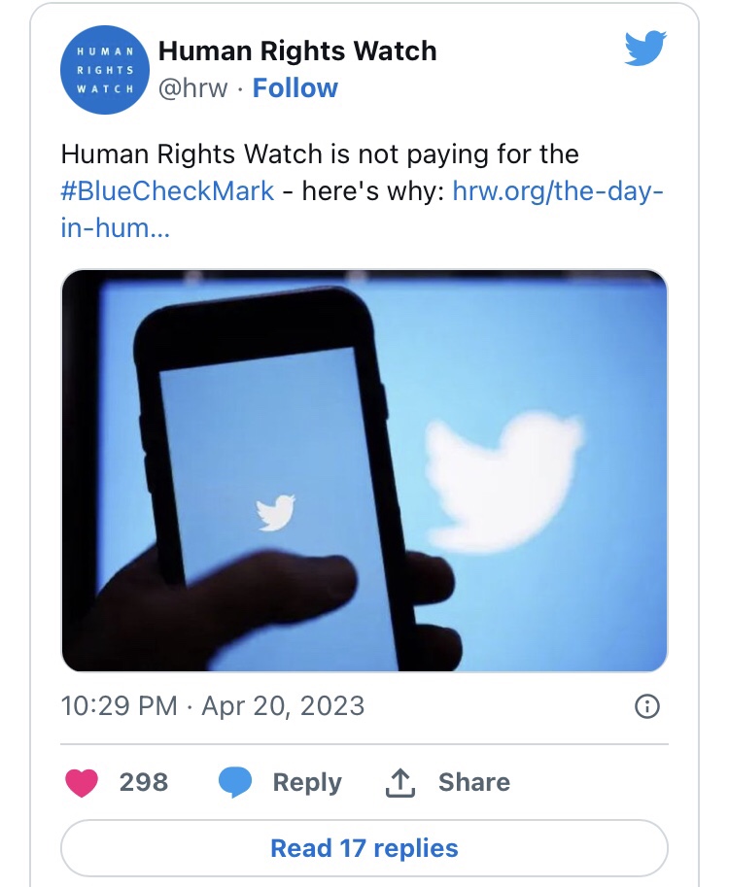Viewport: 729px width, 887px height.
Task: Click the tweet text about not paying
Action: 320,154
